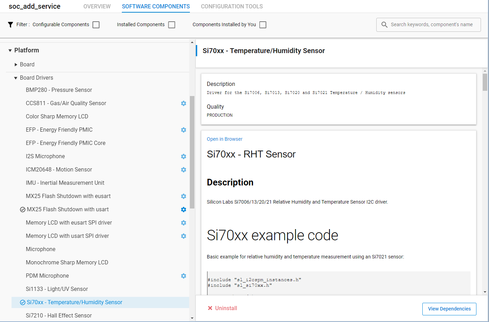Viewport: 489px width, 322px height.
Task: Enable Installed Components filter checkbox
Action: coord(172,25)
